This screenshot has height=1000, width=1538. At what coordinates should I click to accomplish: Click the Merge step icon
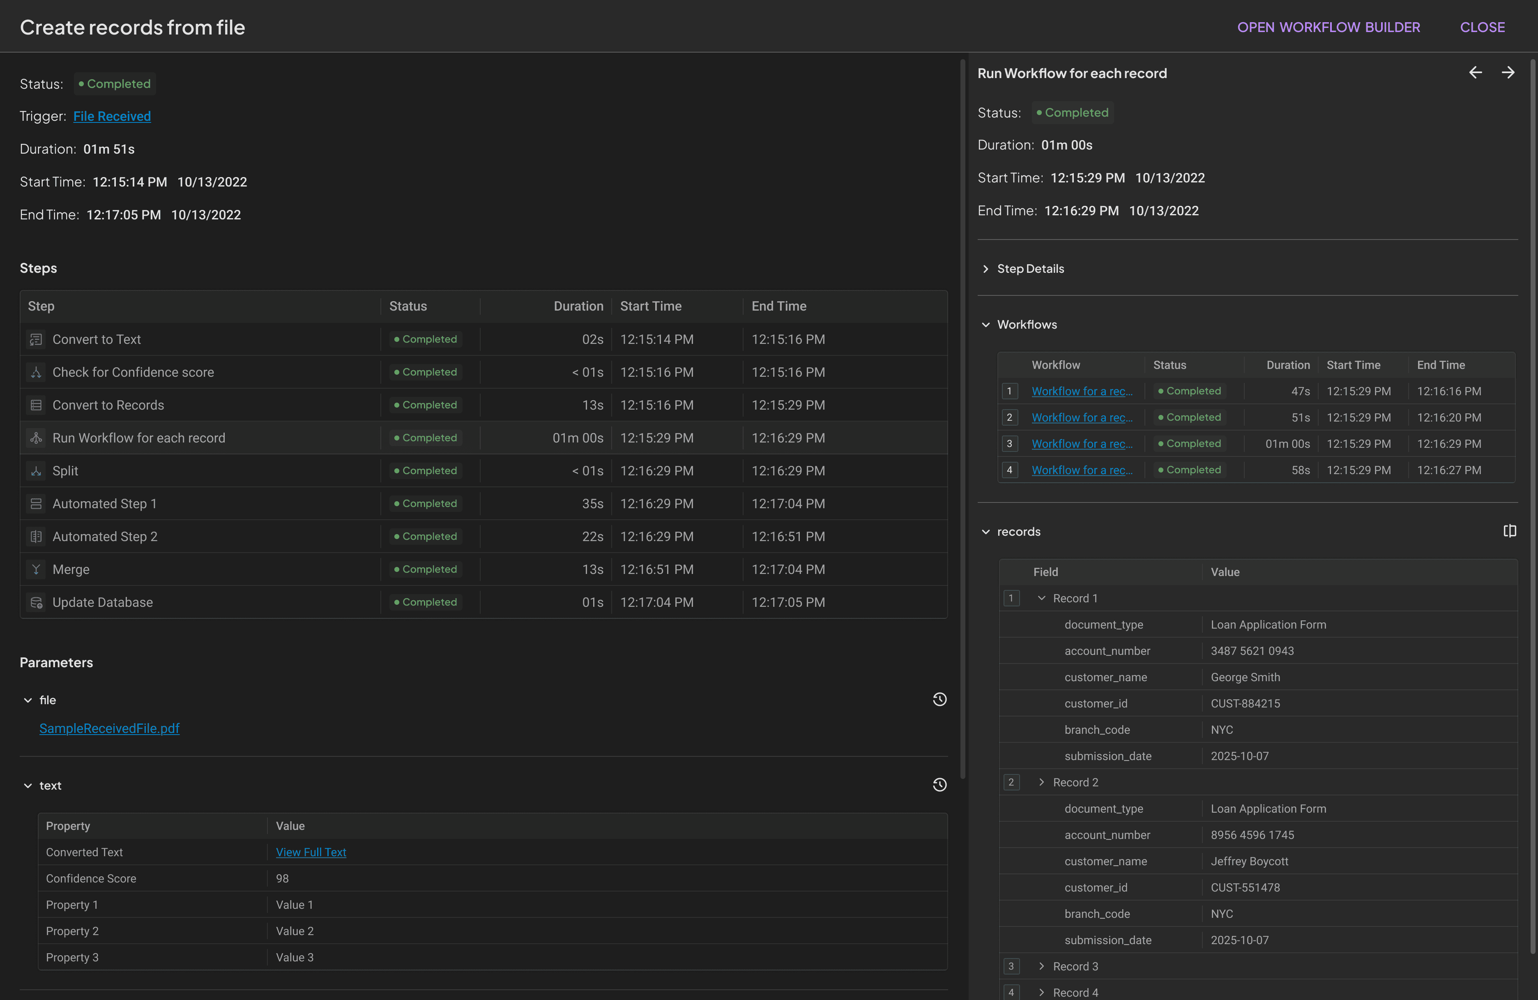[36, 569]
